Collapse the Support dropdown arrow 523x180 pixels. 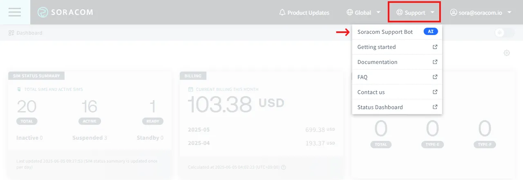(x=432, y=12)
